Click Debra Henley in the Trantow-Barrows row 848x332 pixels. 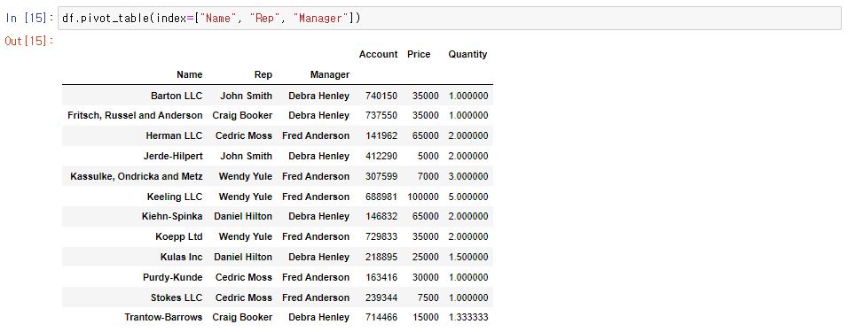(x=319, y=318)
